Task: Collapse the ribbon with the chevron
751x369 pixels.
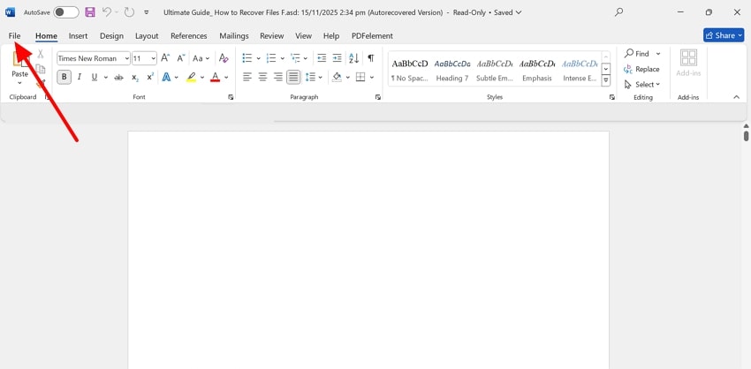Action: (x=737, y=97)
